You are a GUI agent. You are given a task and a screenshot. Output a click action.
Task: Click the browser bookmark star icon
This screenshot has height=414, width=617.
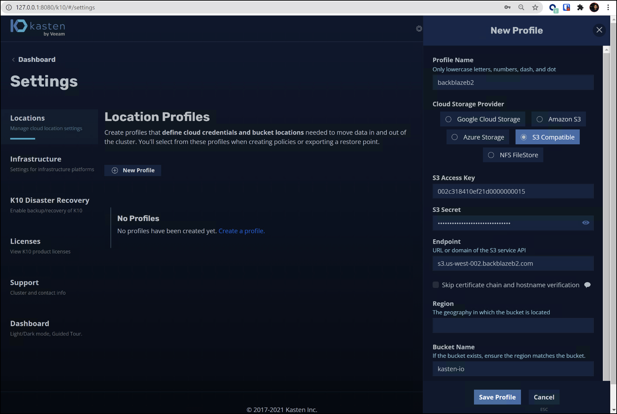pos(535,7)
